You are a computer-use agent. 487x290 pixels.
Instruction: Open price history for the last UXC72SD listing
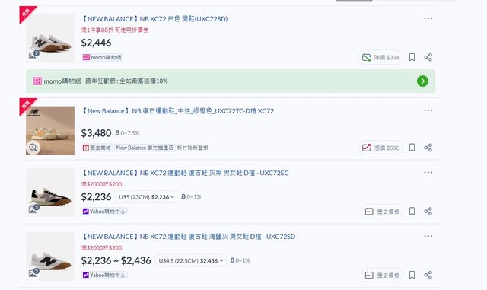point(382,275)
